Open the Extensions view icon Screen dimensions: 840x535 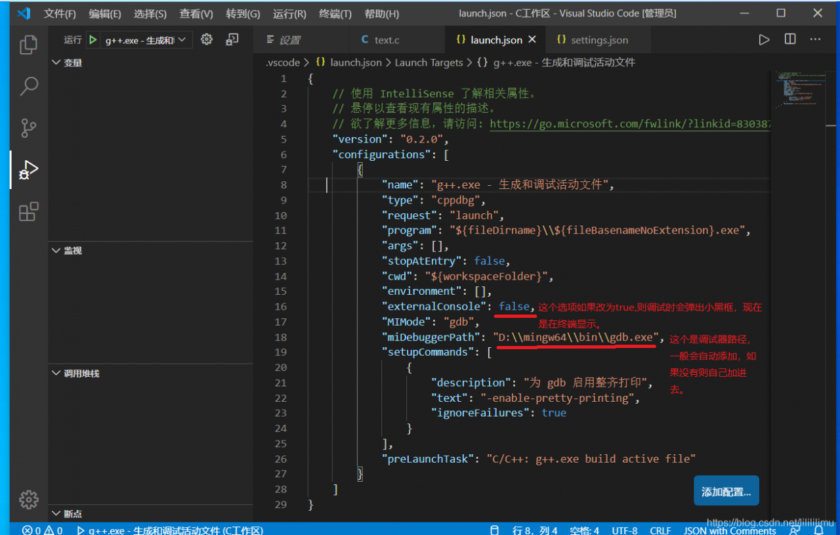click(28, 211)
